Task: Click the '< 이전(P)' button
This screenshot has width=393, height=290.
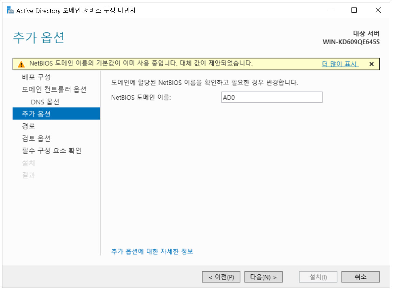Action: [221, 277]
